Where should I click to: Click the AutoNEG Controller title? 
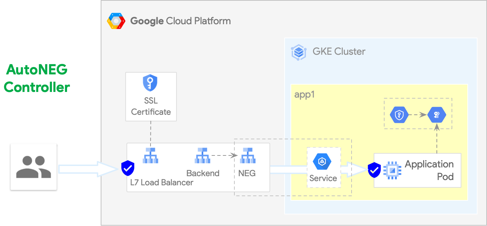point(37,78)
